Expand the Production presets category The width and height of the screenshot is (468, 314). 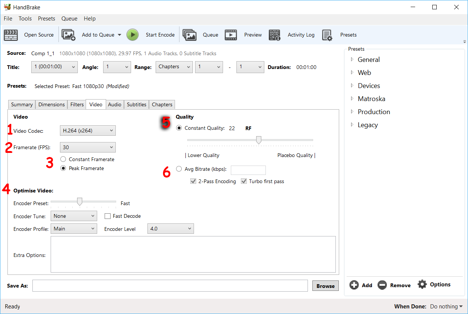352,112
